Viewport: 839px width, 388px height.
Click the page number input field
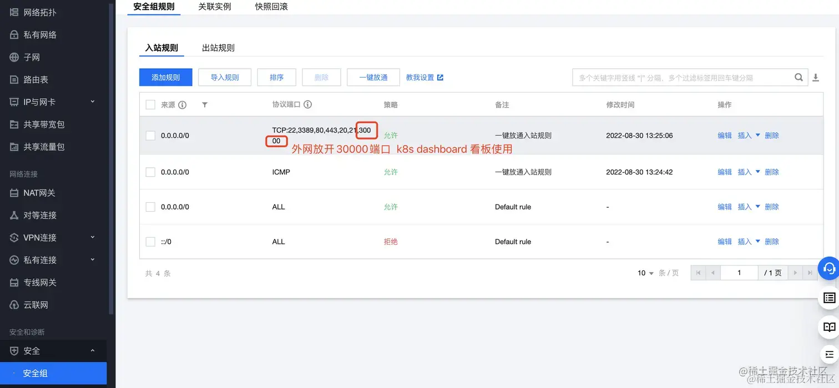coord(739,273)
